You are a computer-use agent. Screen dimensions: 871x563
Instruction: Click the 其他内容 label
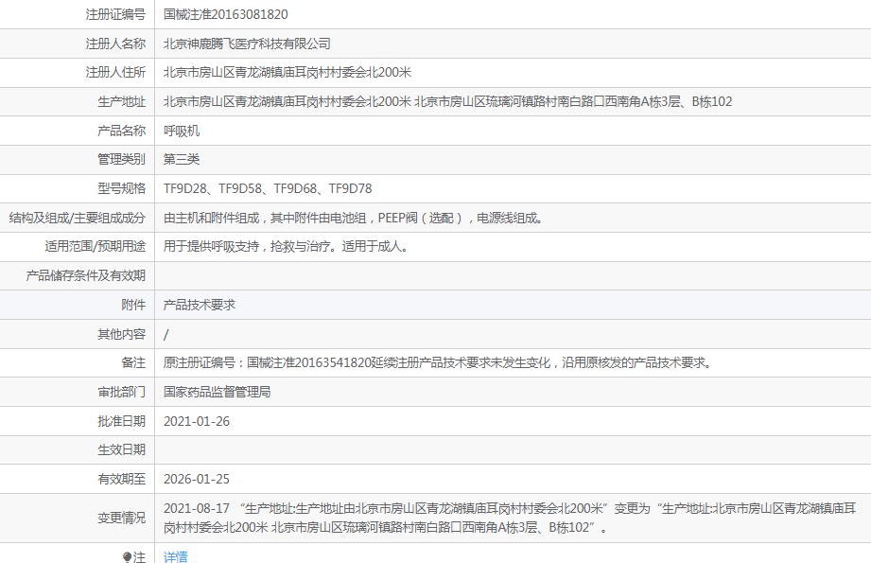(x=122, y=335)
